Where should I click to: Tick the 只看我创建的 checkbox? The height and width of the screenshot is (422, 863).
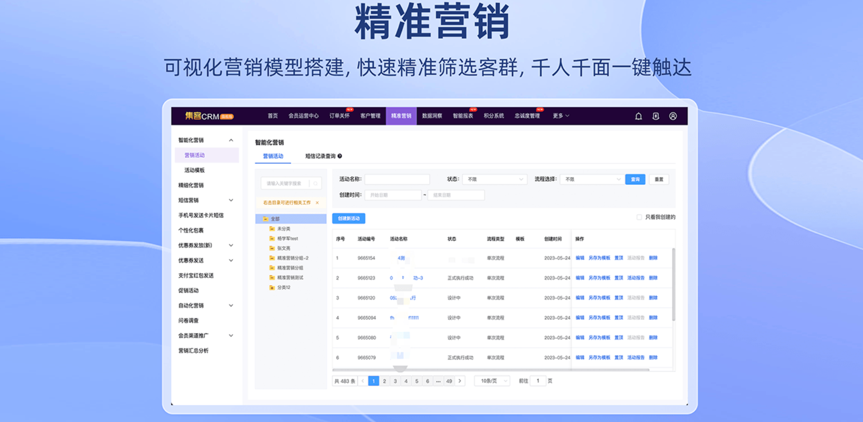(639, 217)
